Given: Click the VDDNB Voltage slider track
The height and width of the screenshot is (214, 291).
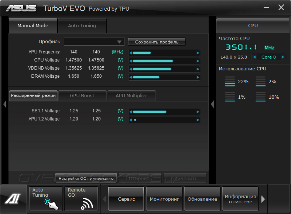Looking at the screenshot, I should pyautogui.click(x=164, y=69).
